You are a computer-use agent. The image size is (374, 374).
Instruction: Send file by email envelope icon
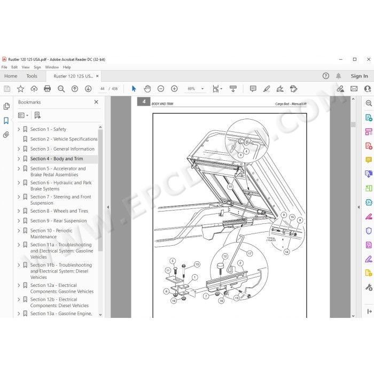[354, 89]
